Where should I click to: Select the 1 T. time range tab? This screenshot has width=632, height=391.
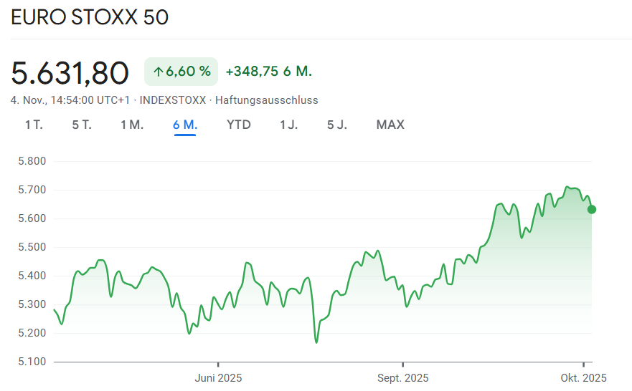click(34, 125)
